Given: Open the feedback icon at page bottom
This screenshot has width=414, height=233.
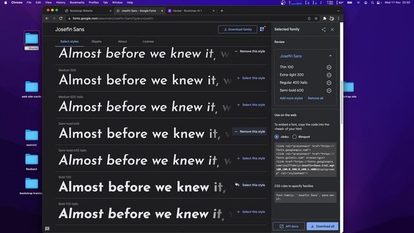Looking at the screenshot, I should click(x=47, y=228).
